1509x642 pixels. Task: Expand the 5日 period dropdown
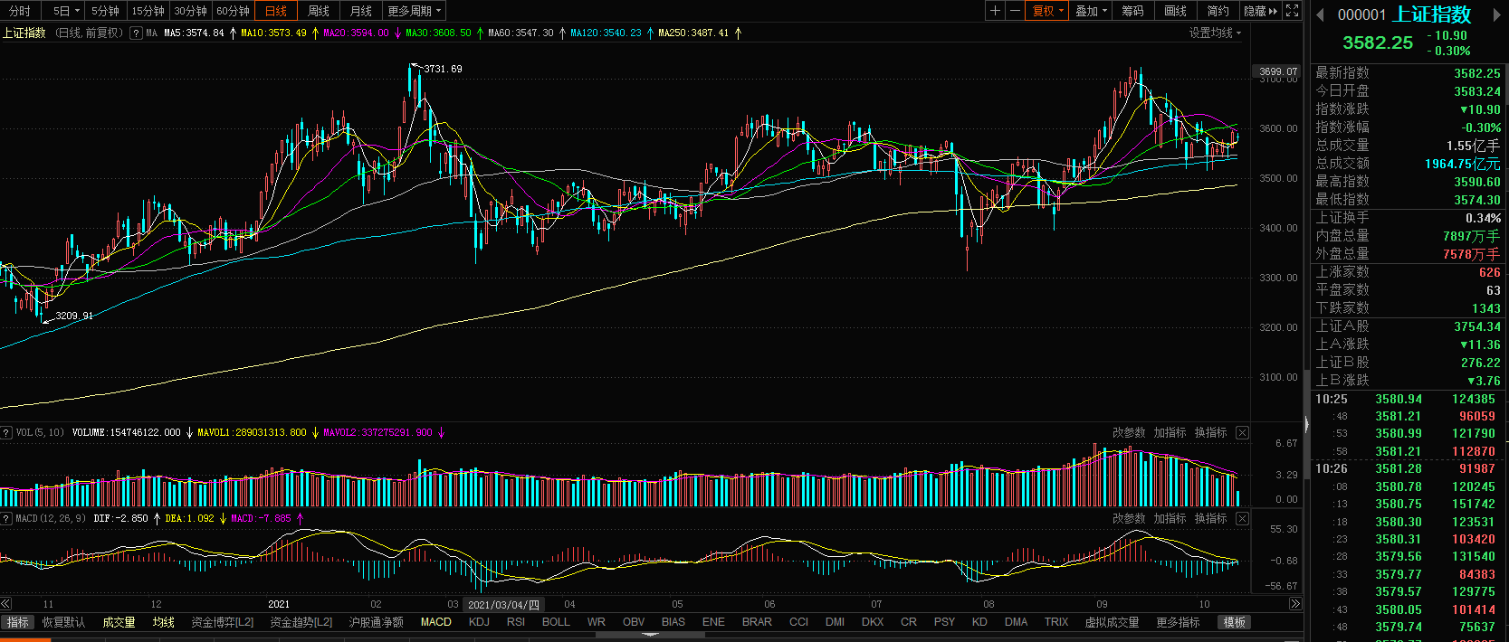point(66,11)
